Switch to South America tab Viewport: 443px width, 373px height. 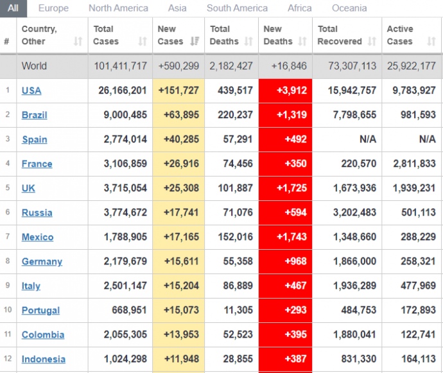coord(237,8)
